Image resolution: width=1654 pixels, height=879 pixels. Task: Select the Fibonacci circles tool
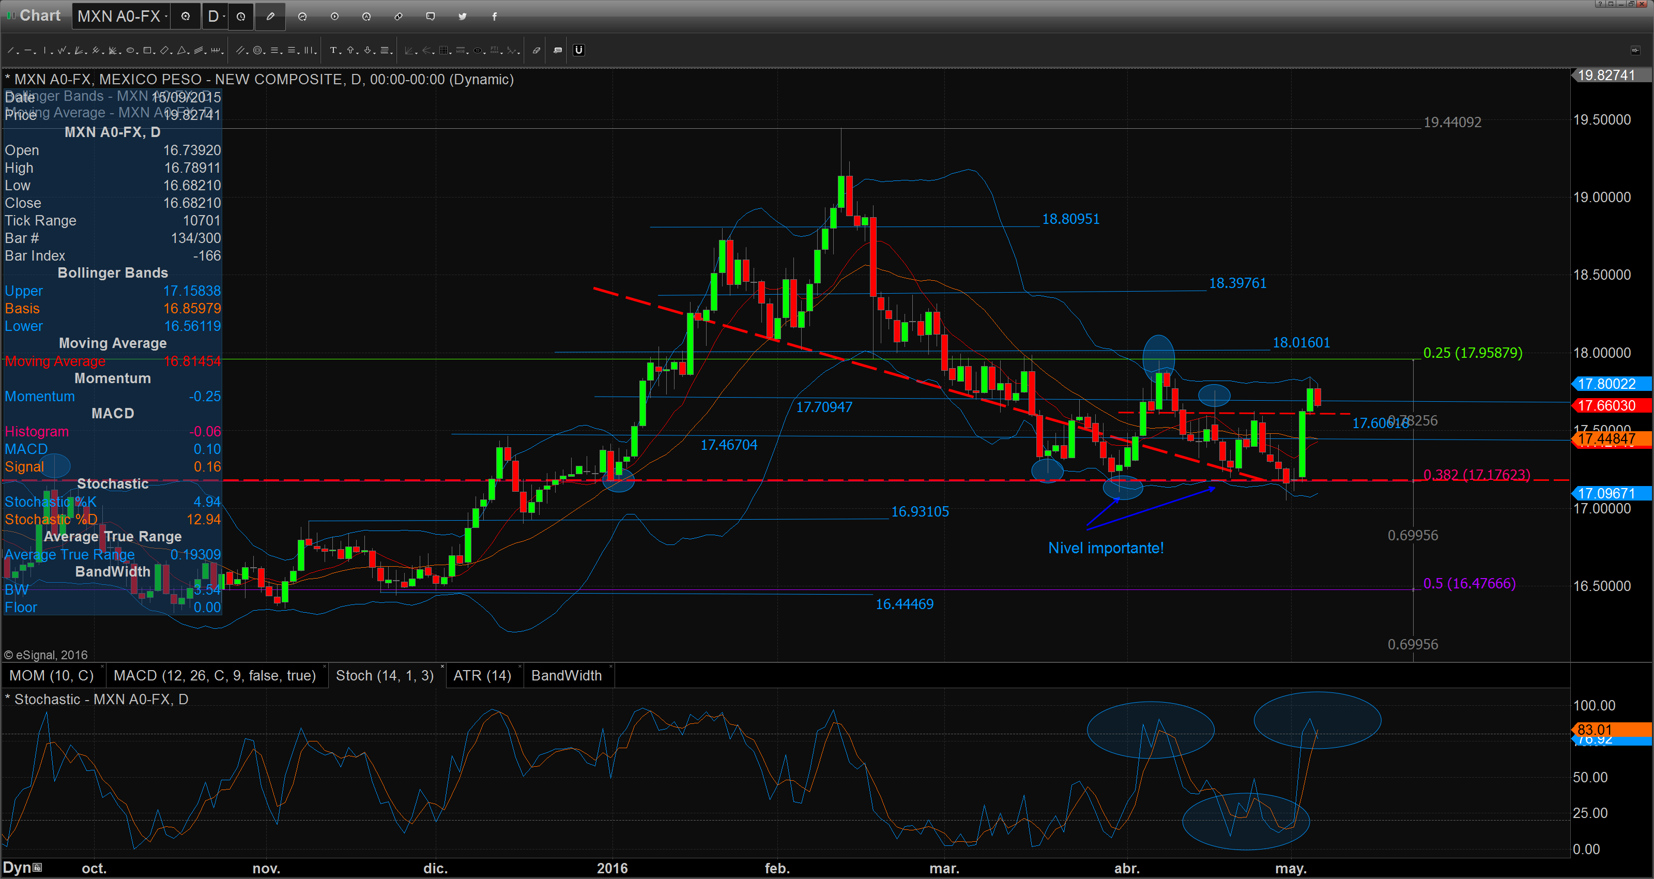[x=257, y=50]
